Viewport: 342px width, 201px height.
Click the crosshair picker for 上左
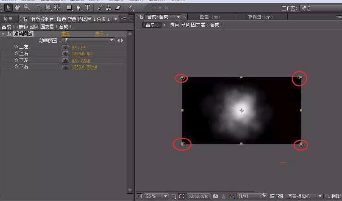tap(65, 47)
